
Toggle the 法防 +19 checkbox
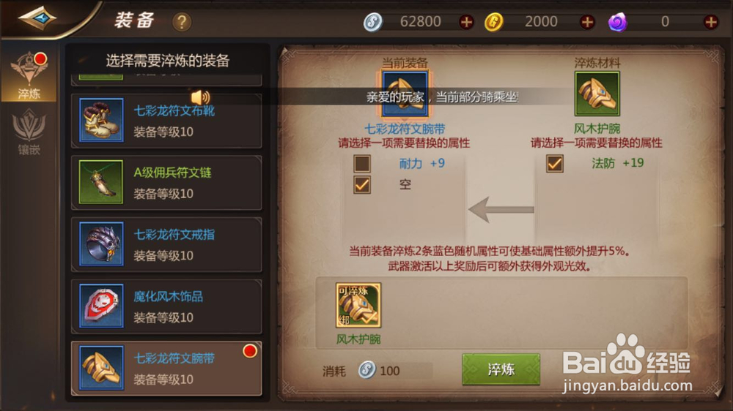point(554,164)
